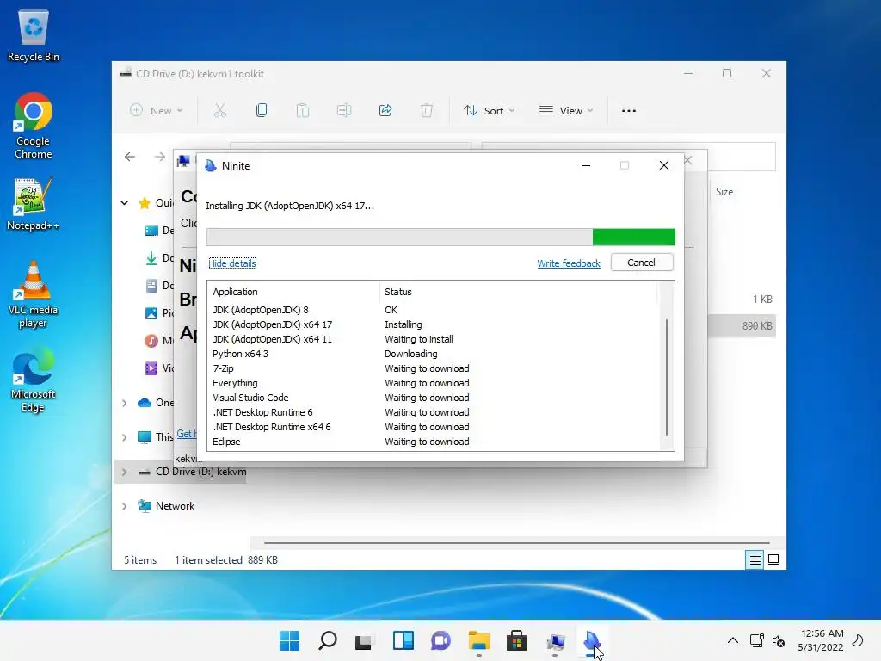
Task: Select Network in the Explorer sidebar
Action: 175,506
